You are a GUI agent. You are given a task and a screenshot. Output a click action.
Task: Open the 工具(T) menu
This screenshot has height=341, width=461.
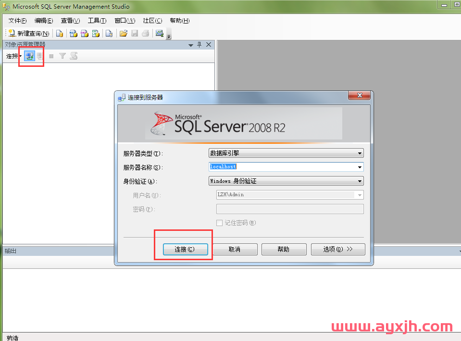97,21
